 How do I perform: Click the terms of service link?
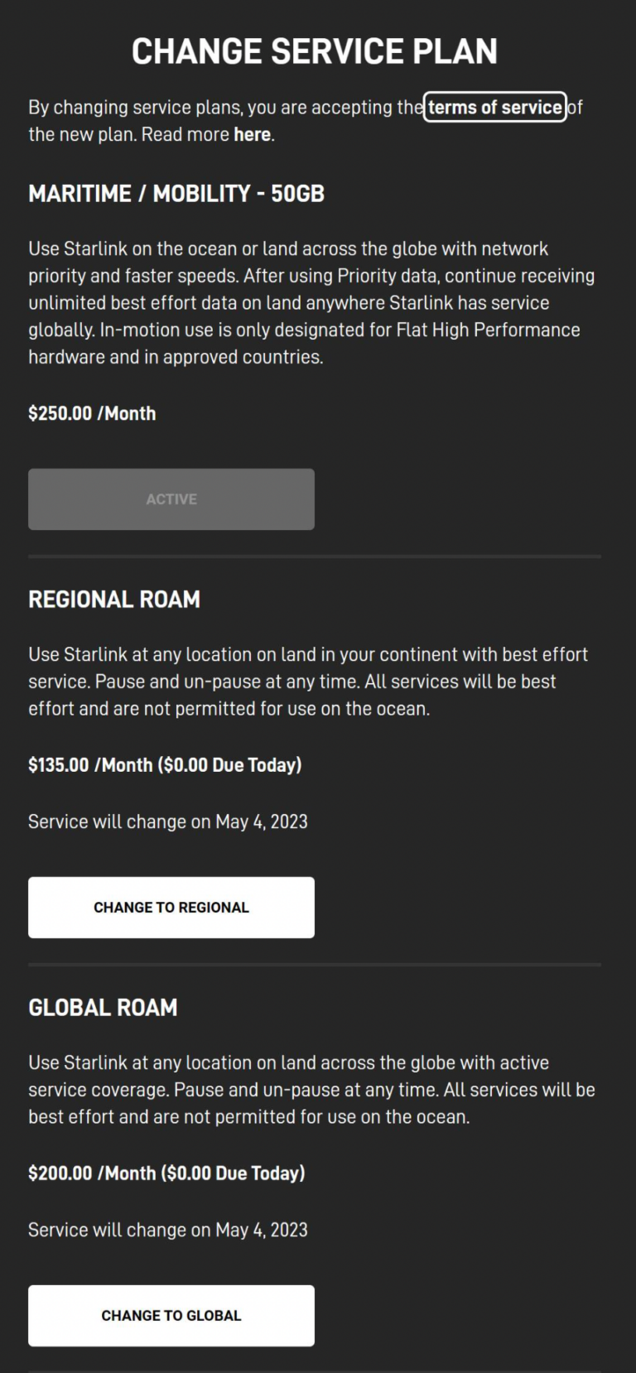pos(494,107)
